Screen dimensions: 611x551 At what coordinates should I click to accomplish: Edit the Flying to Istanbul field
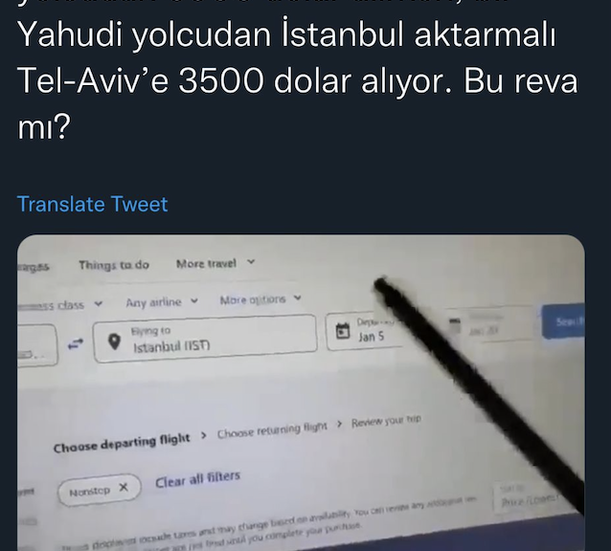pyautogui.click(x=205, y=338)
